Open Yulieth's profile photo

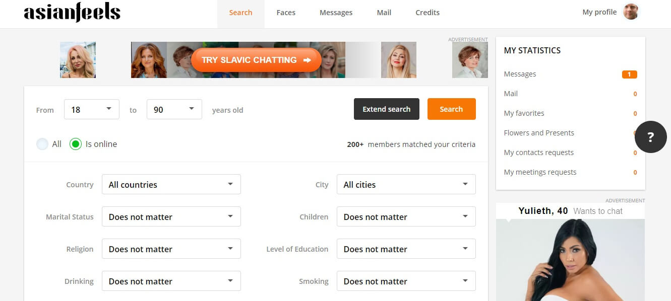tap(570, 260)
